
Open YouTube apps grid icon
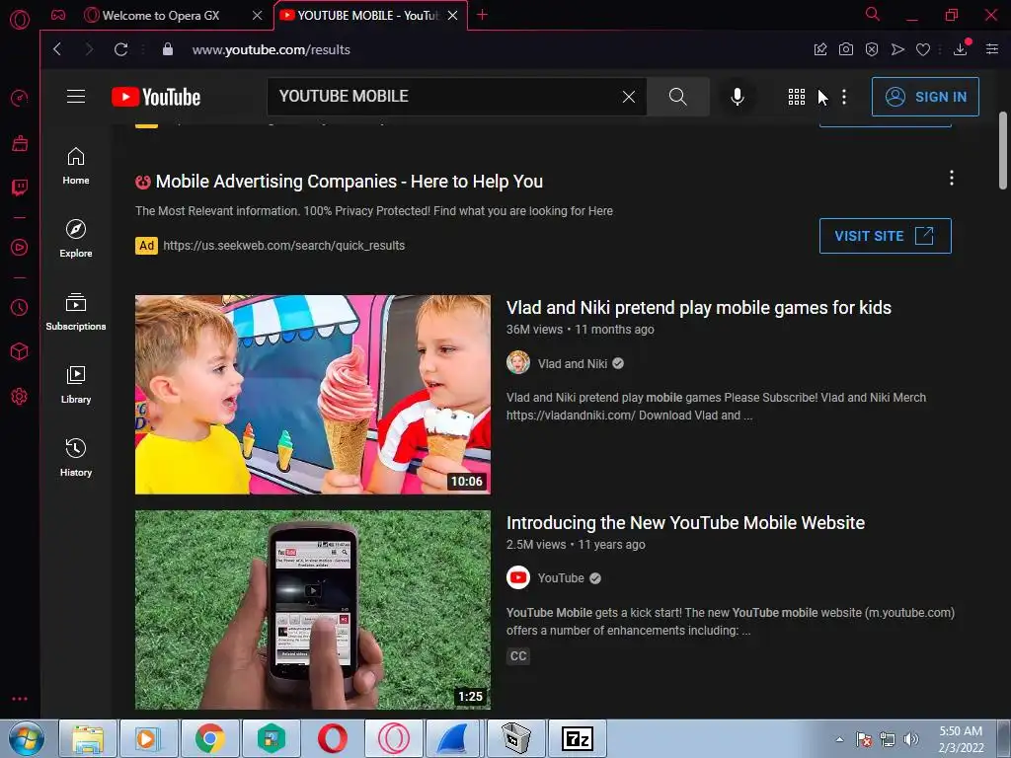tap(797, 97)
